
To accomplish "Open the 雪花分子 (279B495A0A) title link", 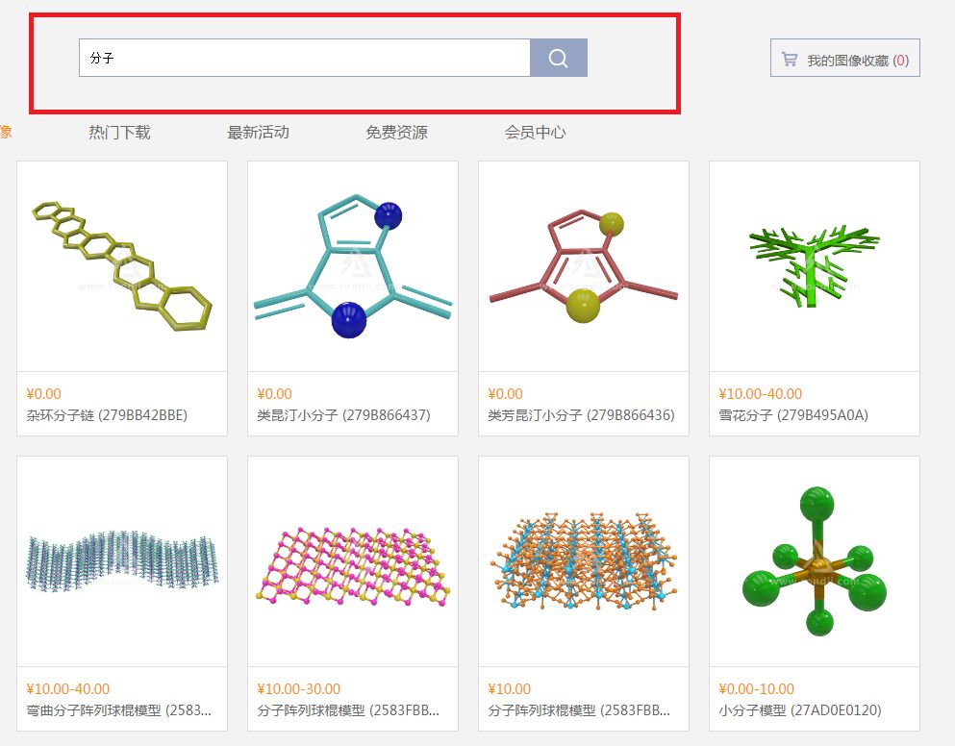I will click(x=793, y=415).
